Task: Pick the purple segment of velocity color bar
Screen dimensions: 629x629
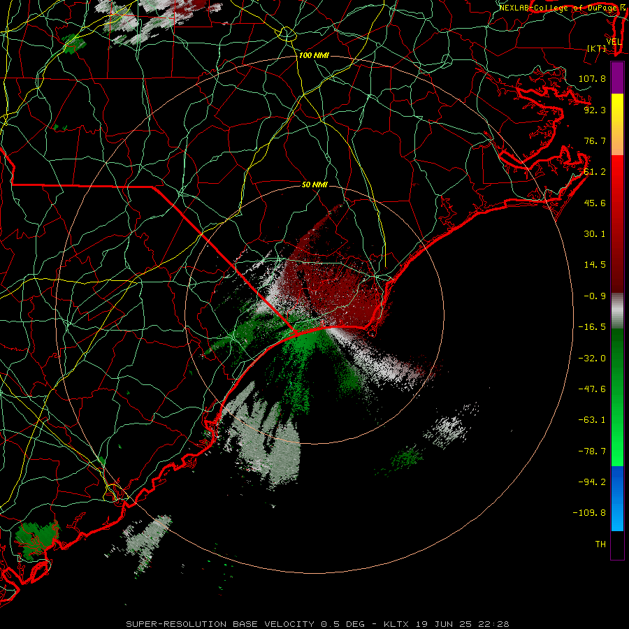Action: tap(617, 78)
